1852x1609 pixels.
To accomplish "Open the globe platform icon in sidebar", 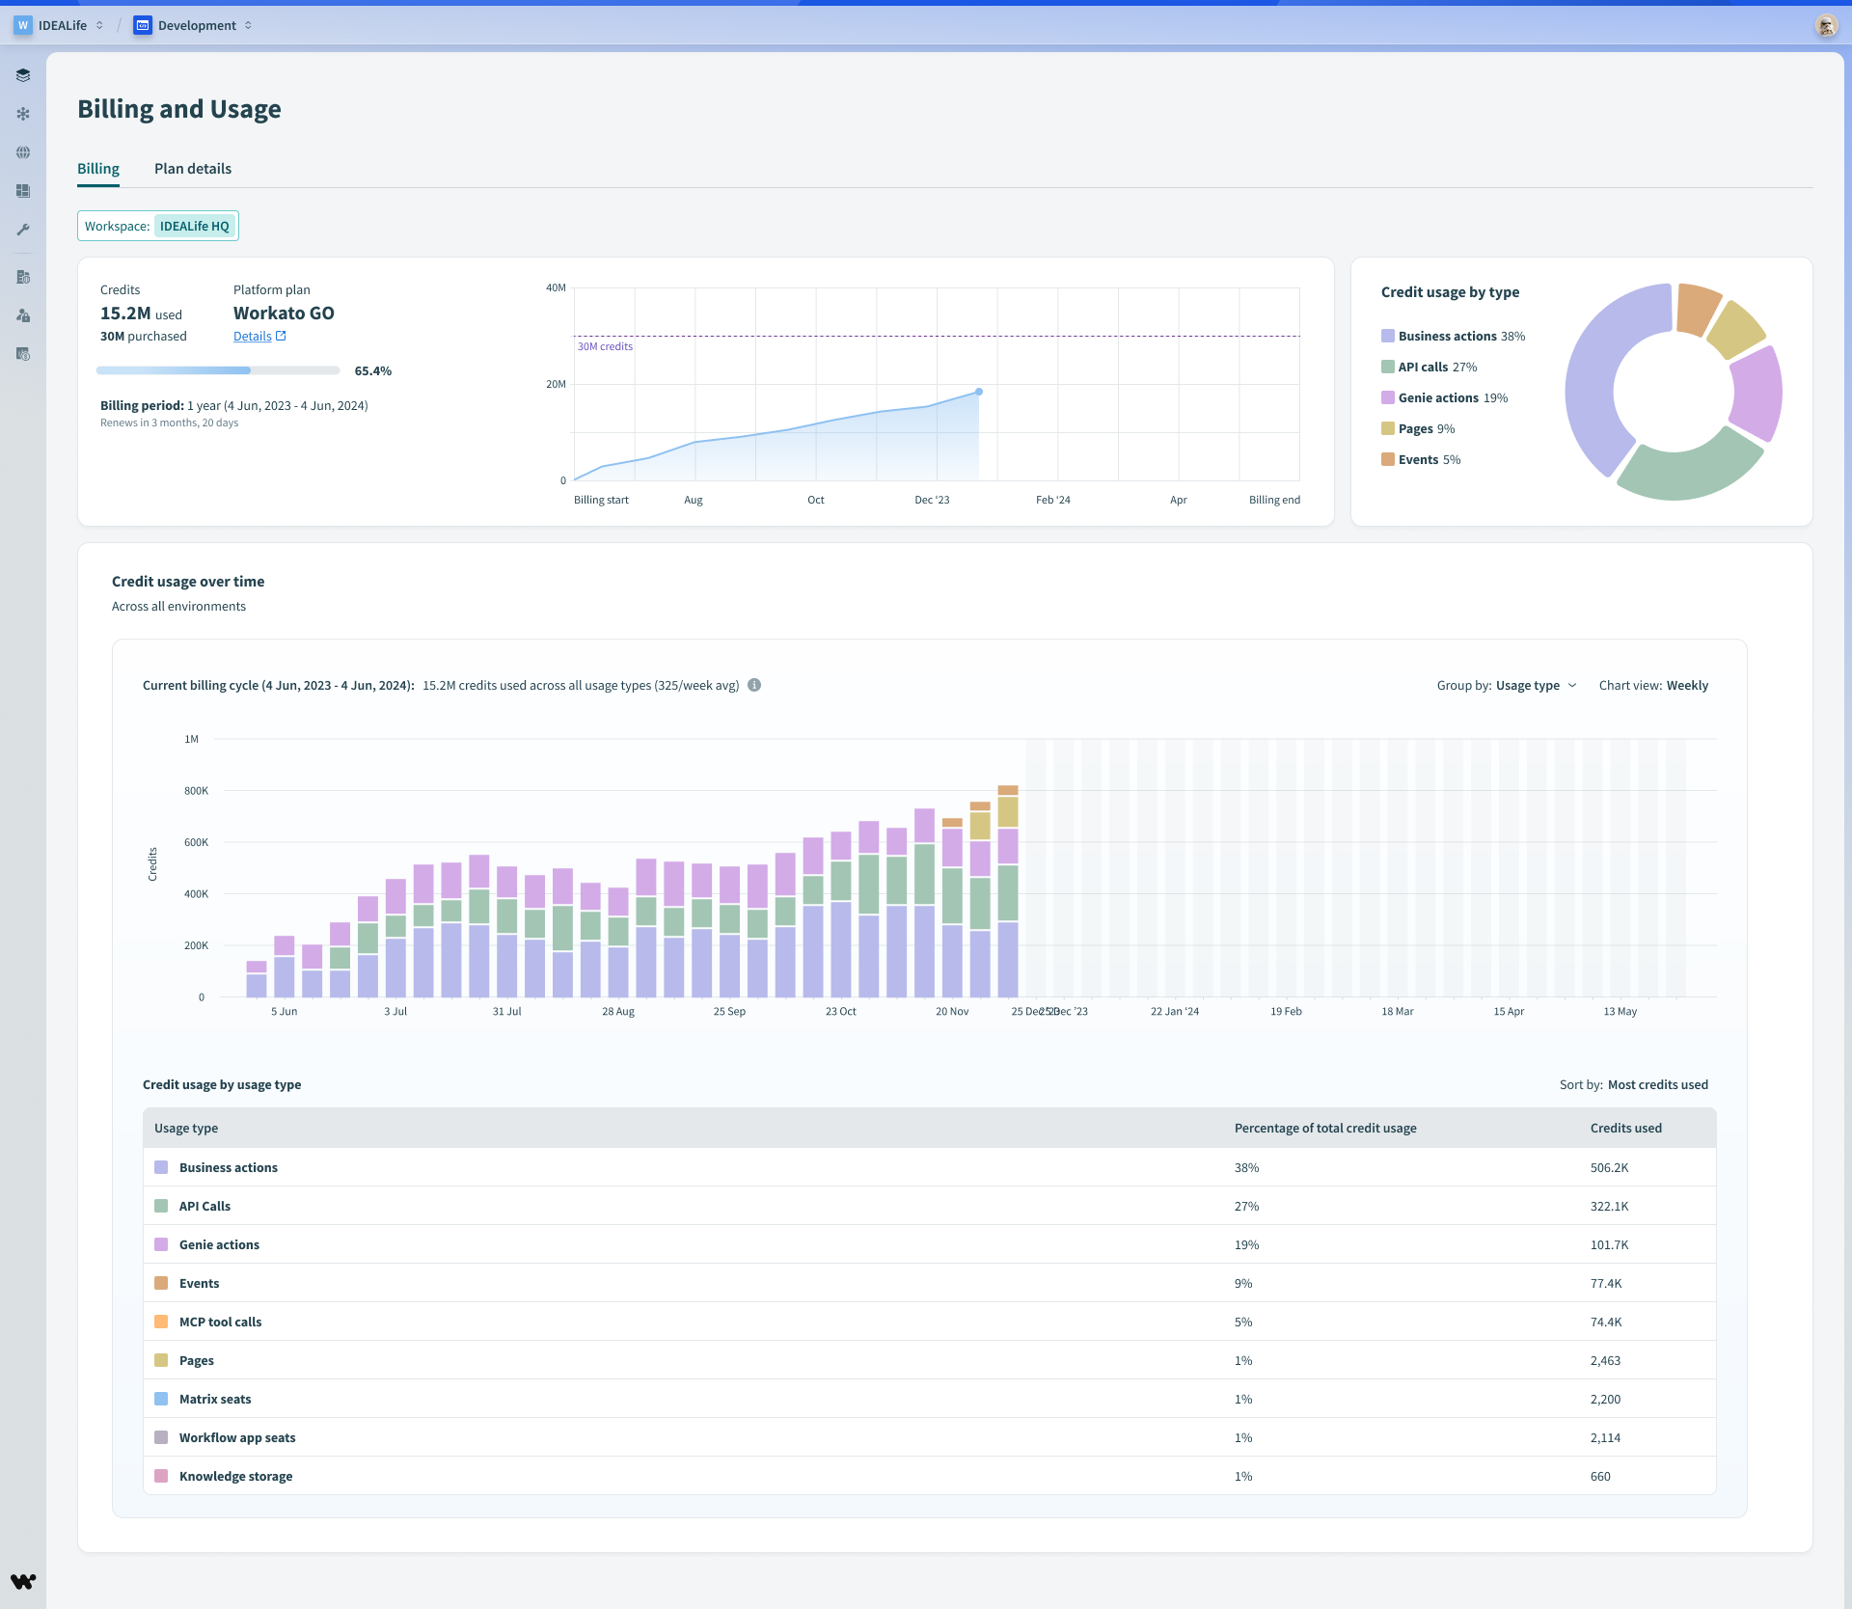I will click(23, 152).
